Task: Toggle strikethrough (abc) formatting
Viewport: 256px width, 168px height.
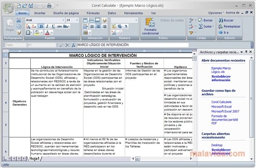Action: [x=60, y=26]
